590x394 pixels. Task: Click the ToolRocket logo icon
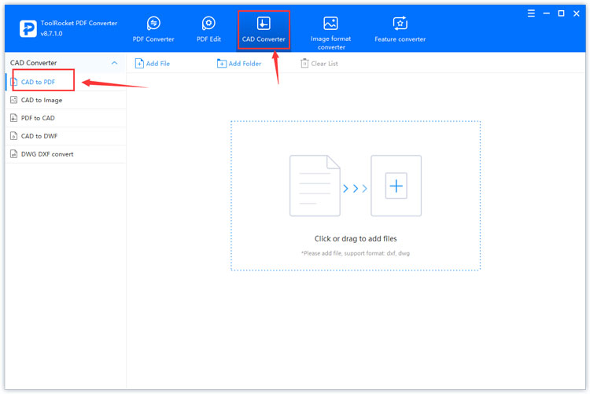click(x=28, y=28)
